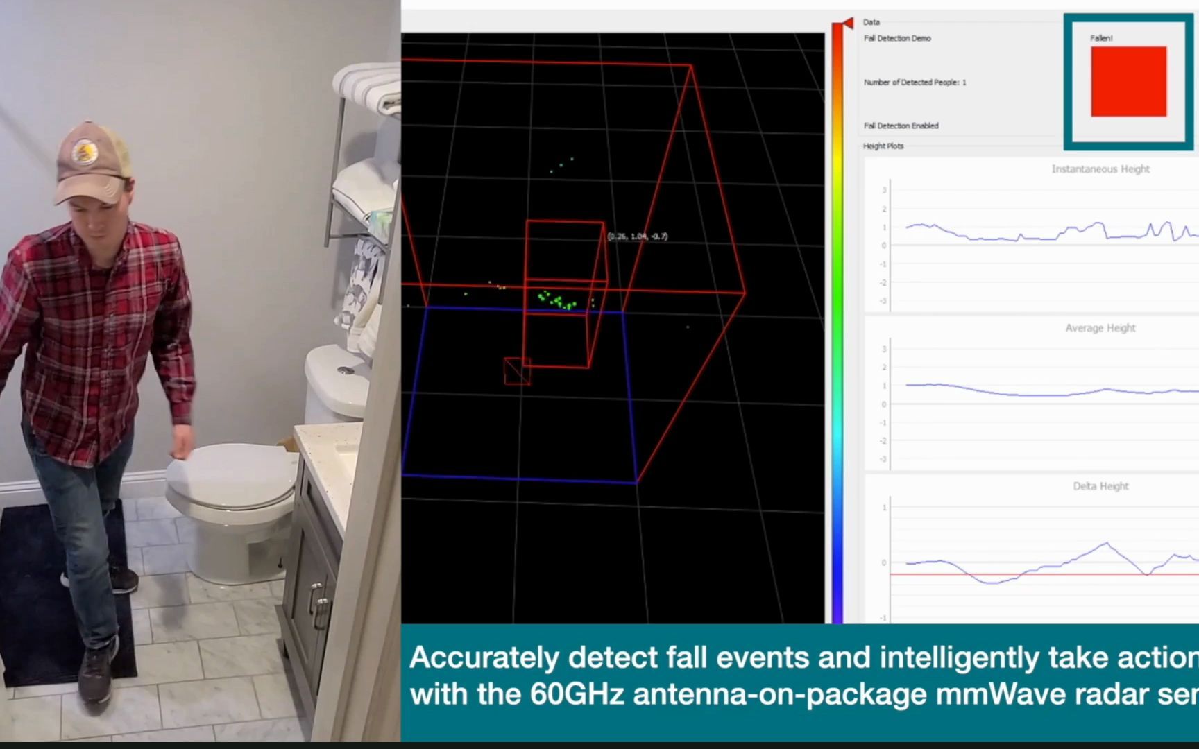Click the coordinate label (0.26, 1.04, -0.7)
Screen dimensions: 1199x749
pyautogui.click(x=638, y=236)
